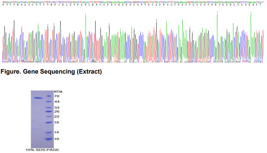267x153 pixels.
Task: Click the 26 kDa marker label
Action: coord(57,112)
